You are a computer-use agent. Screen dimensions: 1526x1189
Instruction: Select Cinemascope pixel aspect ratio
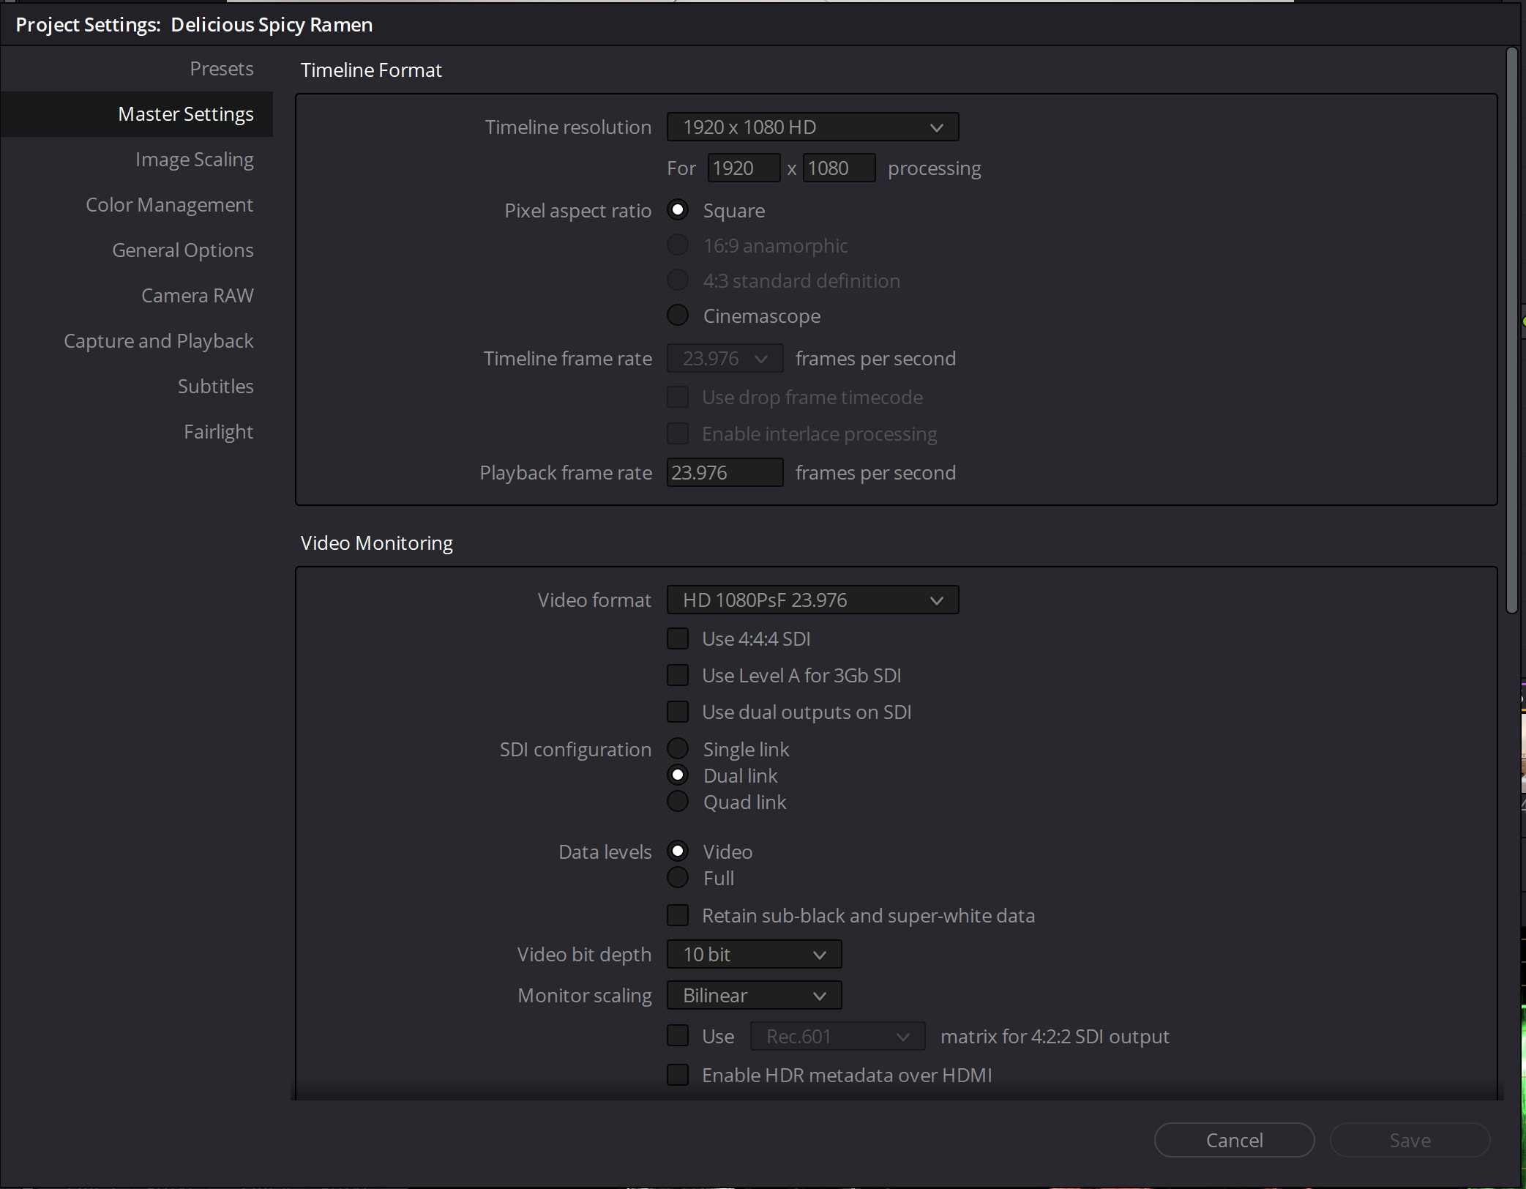(678, 316)
